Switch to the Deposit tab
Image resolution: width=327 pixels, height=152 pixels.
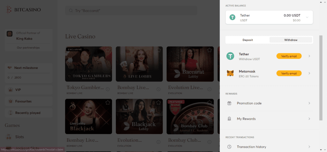(248, 40)
